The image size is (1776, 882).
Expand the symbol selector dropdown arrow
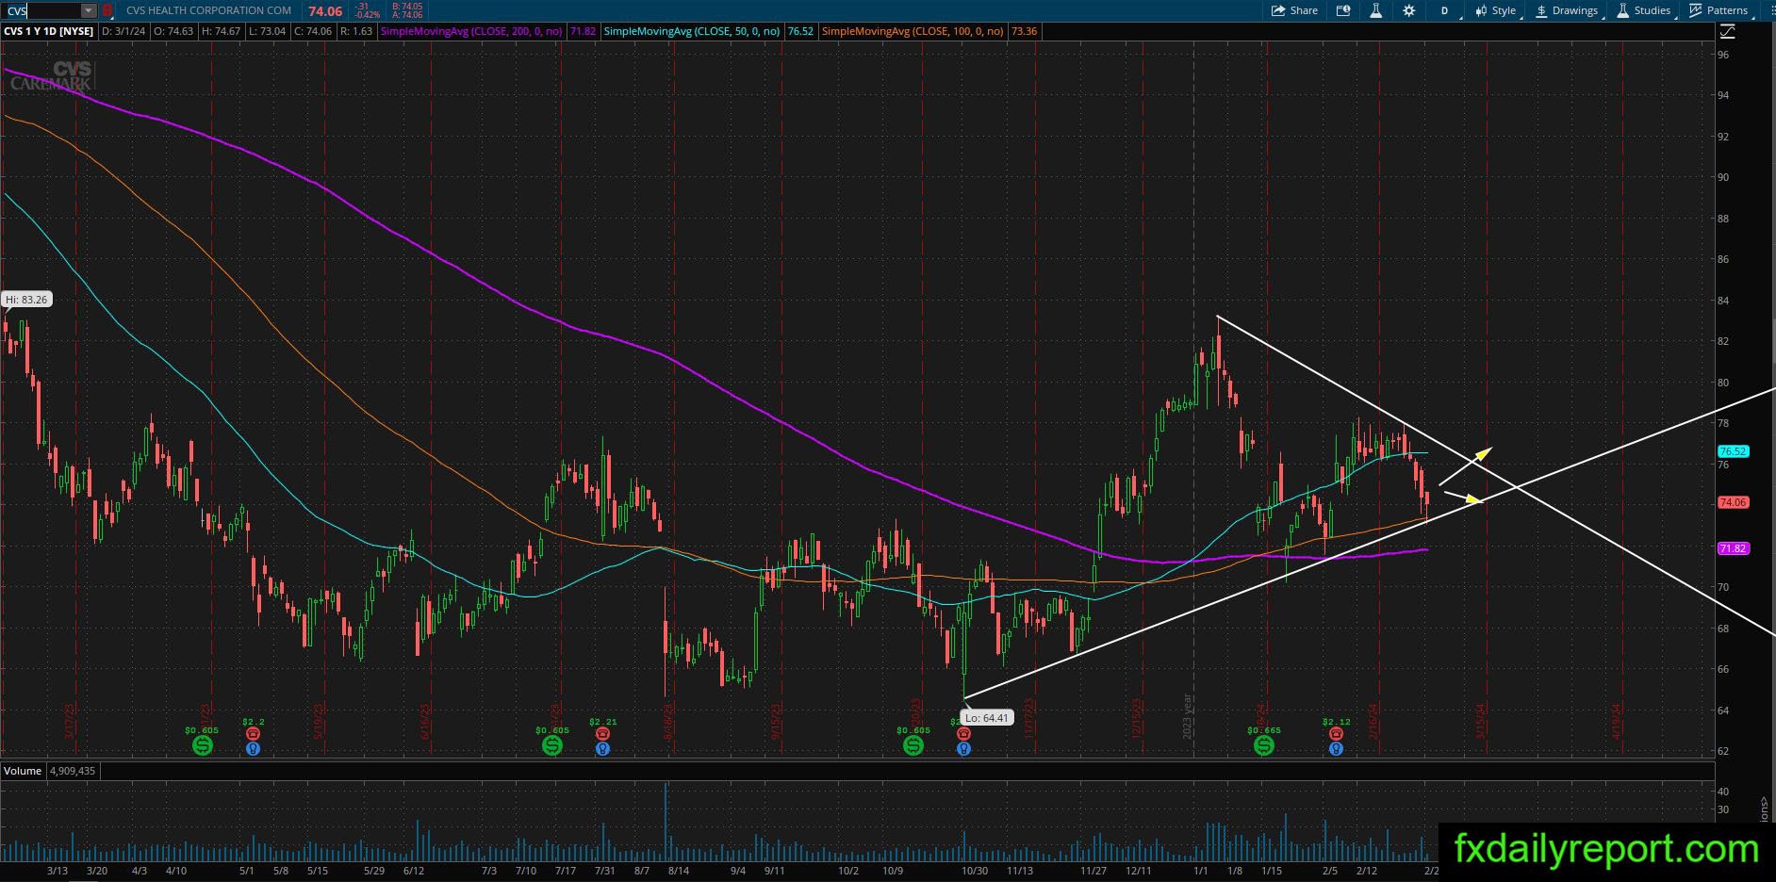pyautogui.click(x=89, y=10)
